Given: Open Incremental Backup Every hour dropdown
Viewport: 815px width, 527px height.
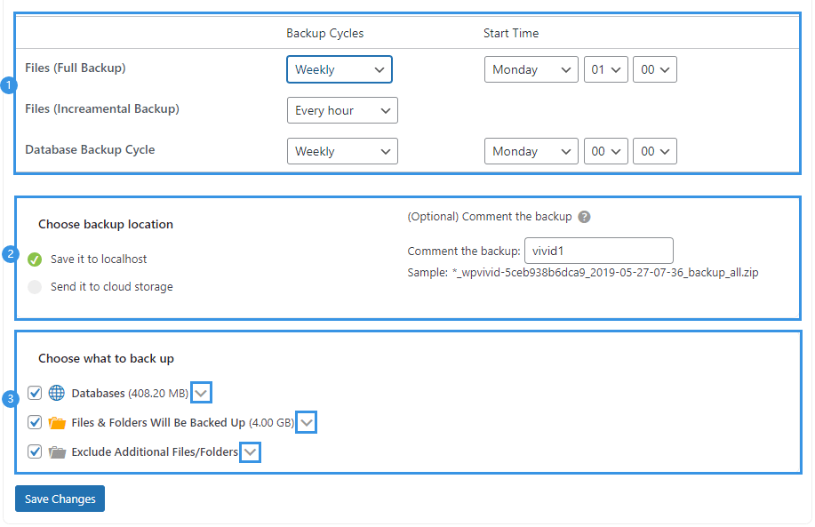Looking at the screenshot, I should pyautogui.click(x=342, y=110).
